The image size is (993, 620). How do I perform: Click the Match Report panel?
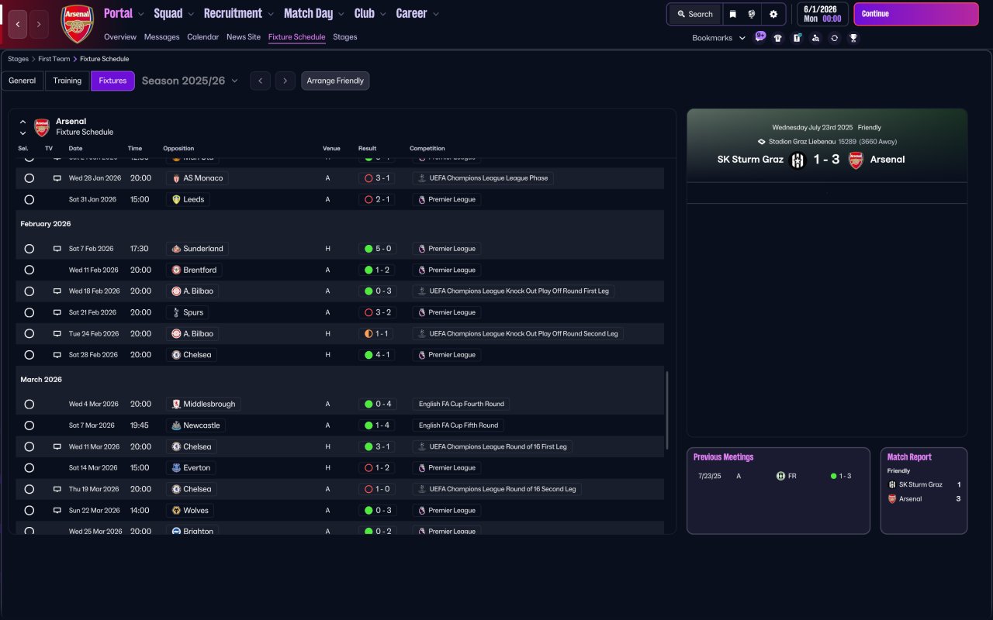coord(924,491)
